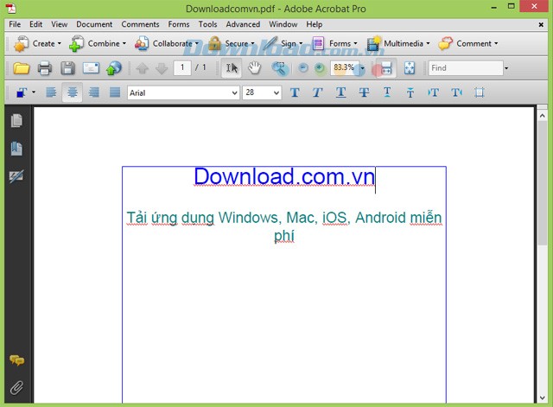Click the Find search field
Viewport: 553px width, 407px height.
[466, 68]
